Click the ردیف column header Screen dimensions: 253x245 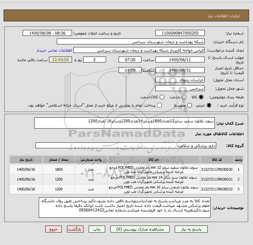[x=239, y=160]
